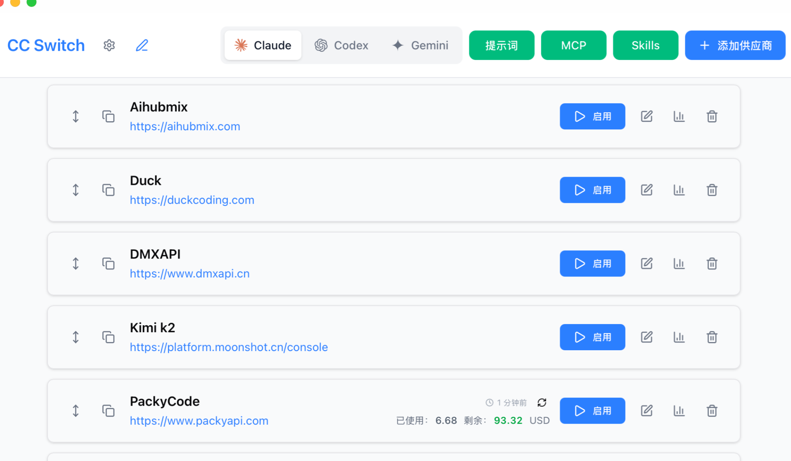Select the Gemini tab
The height and width of the screenshot is (461, 791).
click(x=420, y=45)
